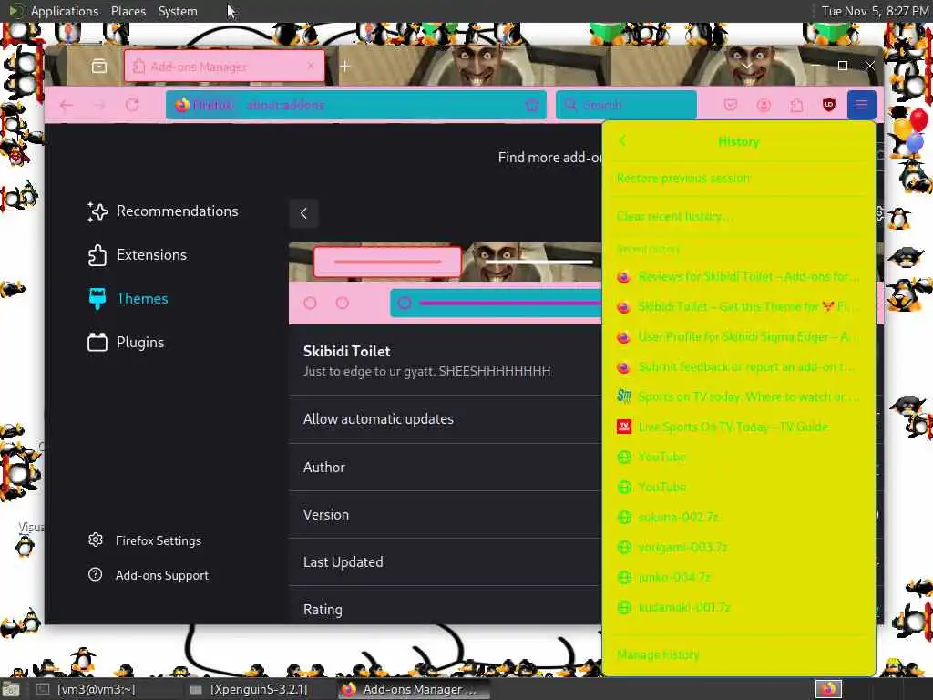This screenshot has height=700, width=933.
Task: Open Sports on TV today history entry
Action: pyautogui.click(x=738, y=397)
